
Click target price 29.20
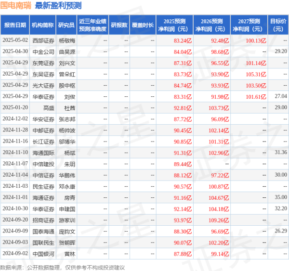(281, 51)
